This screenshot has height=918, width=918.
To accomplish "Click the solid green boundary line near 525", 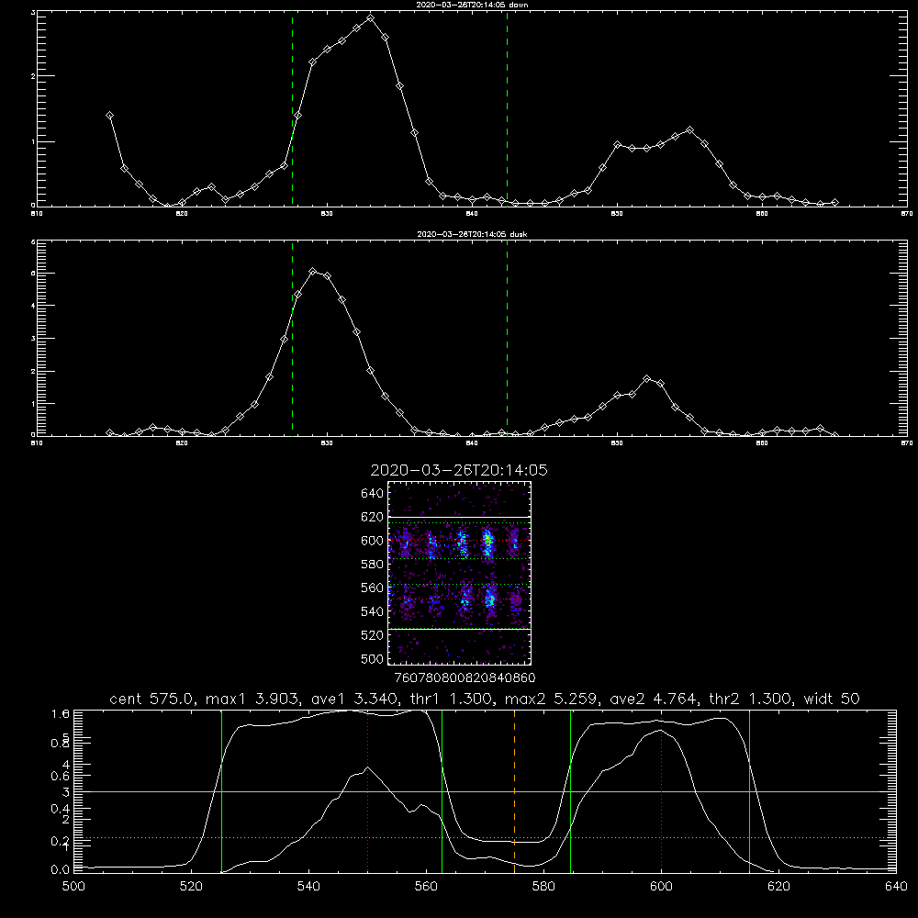I will point(221,791).
